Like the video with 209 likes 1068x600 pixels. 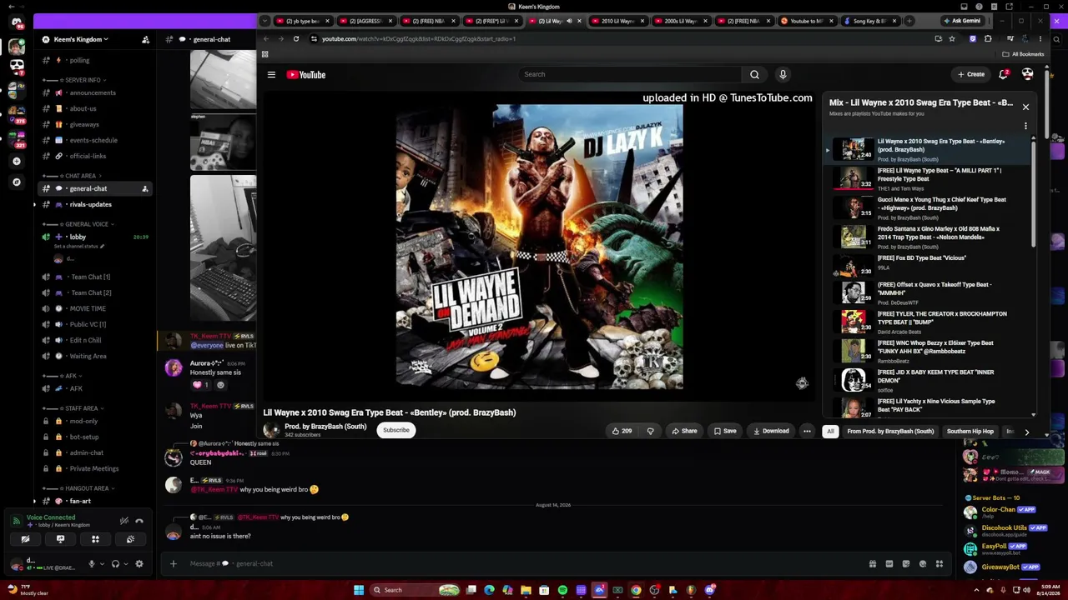(622, 431)
